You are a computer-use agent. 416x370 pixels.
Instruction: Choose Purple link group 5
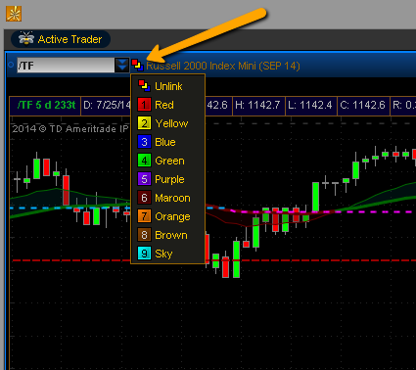coord(167,179)
